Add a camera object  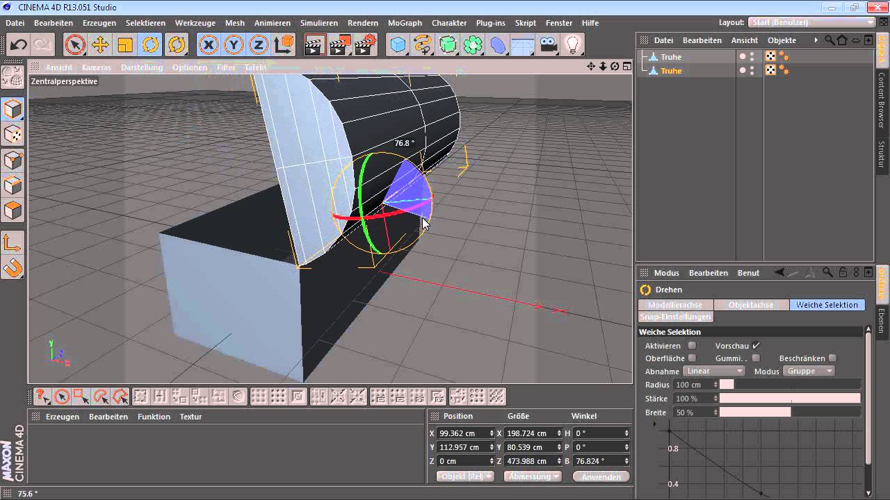[x=548, y=46]
